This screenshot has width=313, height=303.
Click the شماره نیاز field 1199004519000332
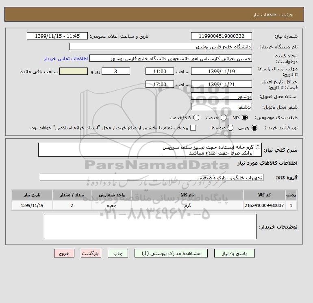[222, 36]
